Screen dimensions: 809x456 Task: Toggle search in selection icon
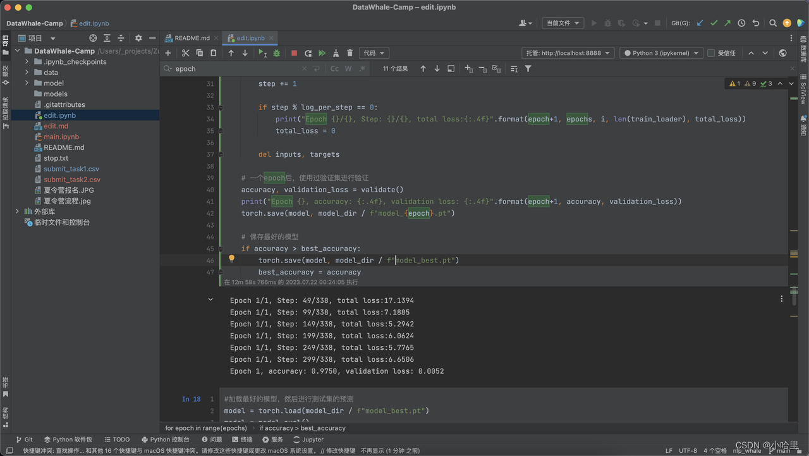coord(451,68)
